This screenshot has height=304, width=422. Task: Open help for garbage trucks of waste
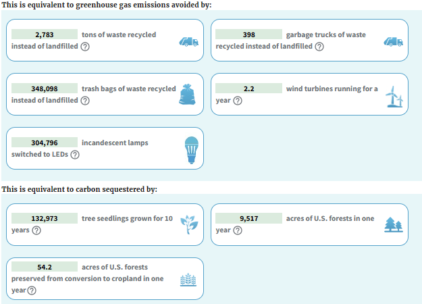[319, 47]
